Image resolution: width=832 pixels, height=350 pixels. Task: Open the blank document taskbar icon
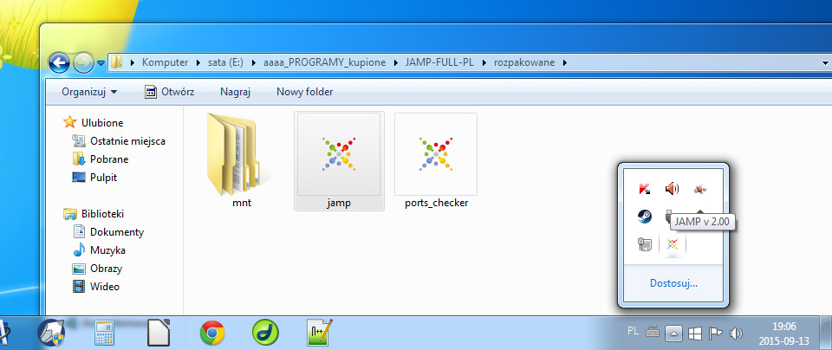(158, 334)
